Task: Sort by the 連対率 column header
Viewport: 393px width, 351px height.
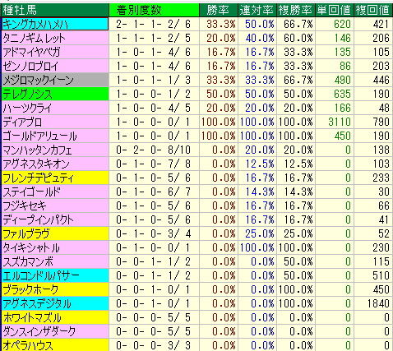Action: tap(257, 10)
